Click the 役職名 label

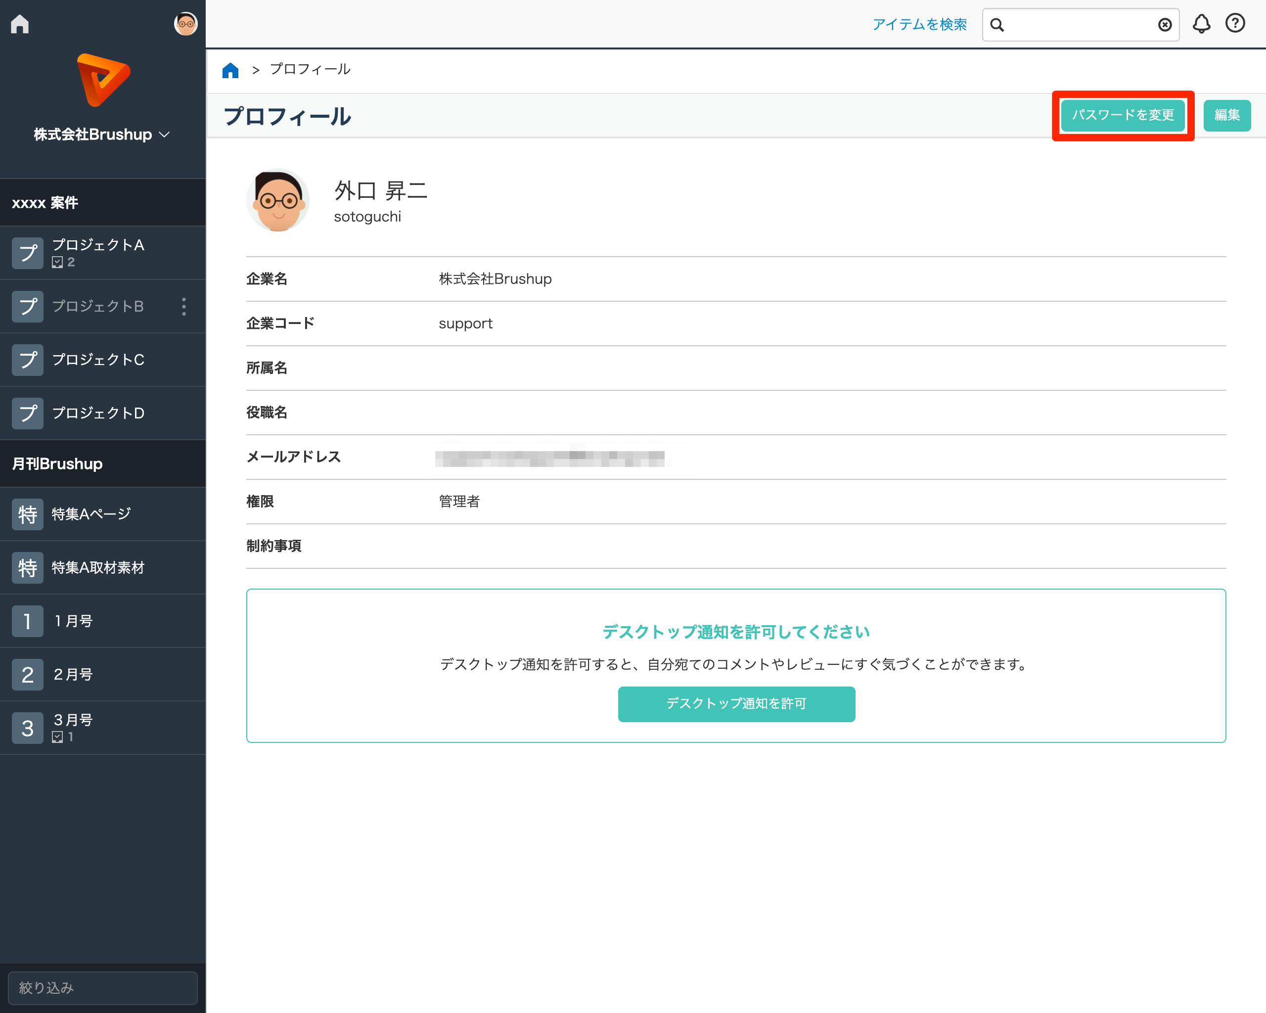tap(267, 412)
